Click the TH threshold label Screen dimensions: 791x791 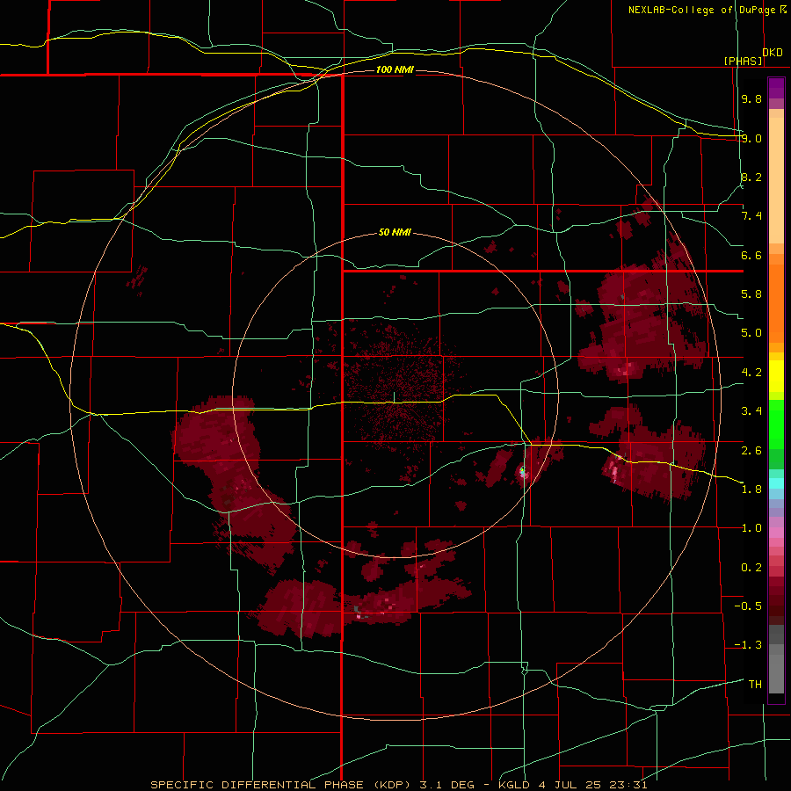(755, 685)
